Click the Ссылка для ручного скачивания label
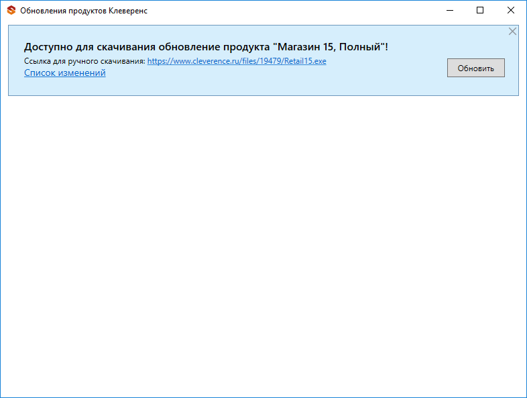 tap(84, 61)
